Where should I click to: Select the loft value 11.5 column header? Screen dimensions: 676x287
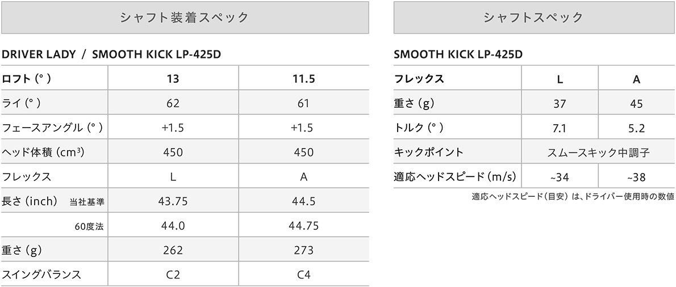click(303, 79)
